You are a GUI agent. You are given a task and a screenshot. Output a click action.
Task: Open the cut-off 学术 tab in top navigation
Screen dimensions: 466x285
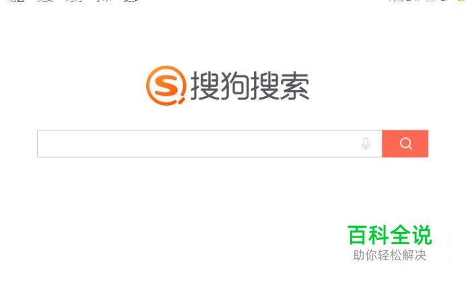click(104, 1)
